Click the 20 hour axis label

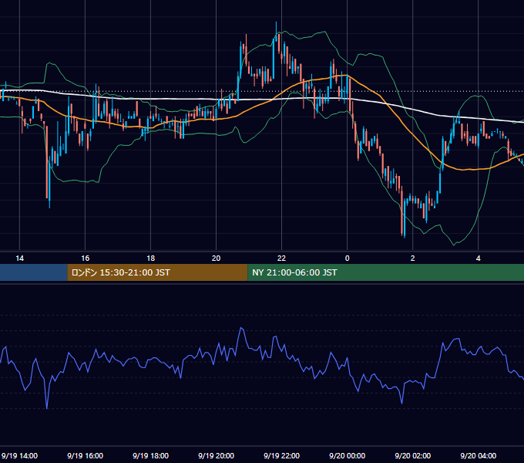217,259
